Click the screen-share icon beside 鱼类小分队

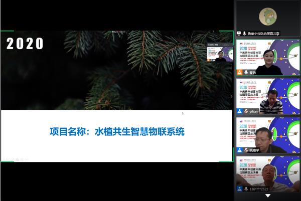(239, 34)
